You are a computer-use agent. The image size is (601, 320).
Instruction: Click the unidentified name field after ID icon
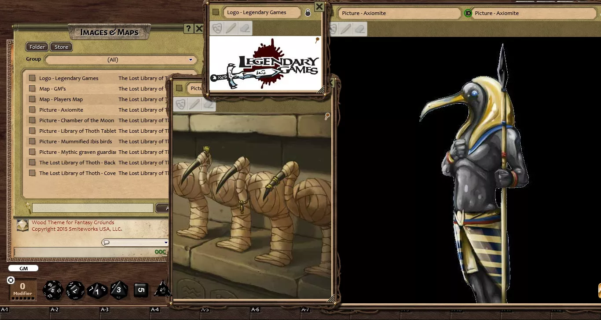pos(535,13)
